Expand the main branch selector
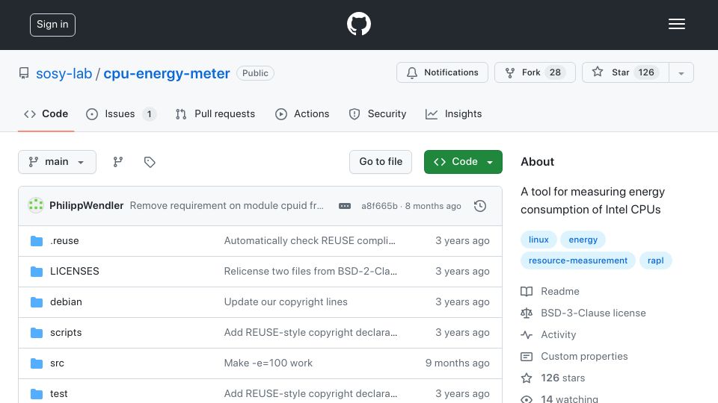Viewport: 718px width, 403px height. pyautogui.click(x=58, y=162)
